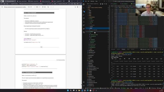Click the New Folder icon in Explorer header

point(102,4)
